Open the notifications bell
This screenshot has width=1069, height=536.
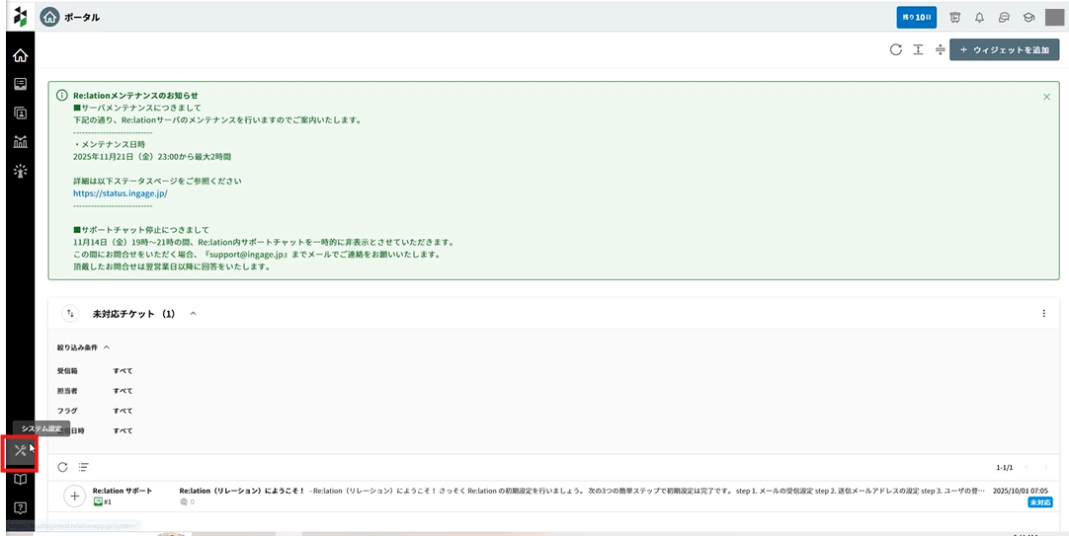click(x=980, y=18)
